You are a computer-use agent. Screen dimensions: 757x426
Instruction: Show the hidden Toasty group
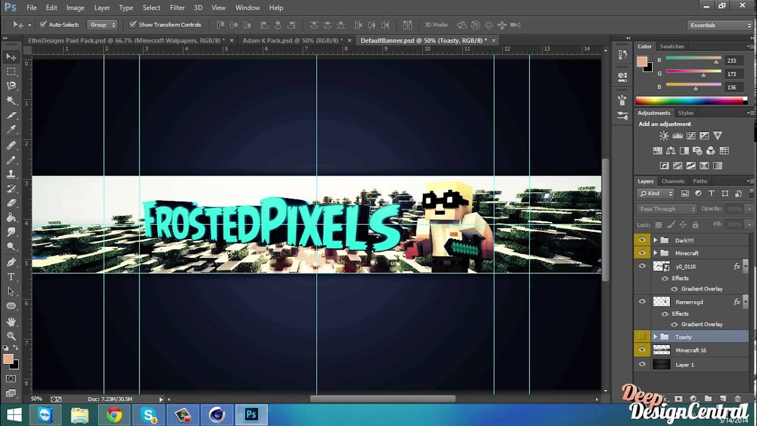click(x=642, y=337)
